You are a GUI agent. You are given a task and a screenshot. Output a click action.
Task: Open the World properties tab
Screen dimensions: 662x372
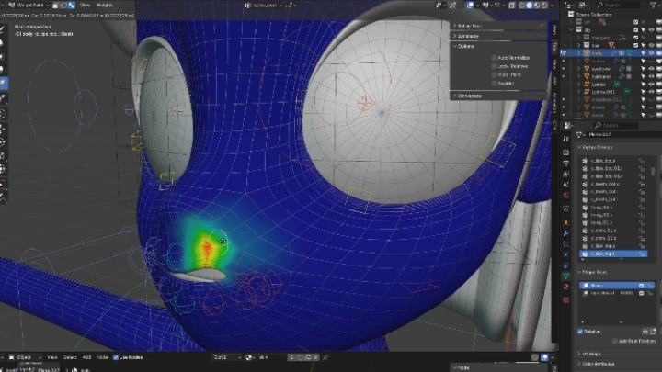pos(566,196)
